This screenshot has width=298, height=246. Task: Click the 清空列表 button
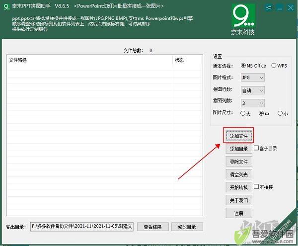[x=239, y=174]
